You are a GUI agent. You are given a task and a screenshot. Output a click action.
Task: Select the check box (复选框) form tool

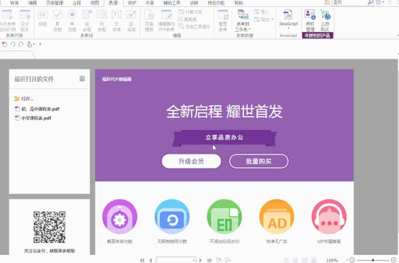click(x=57, y=21)
